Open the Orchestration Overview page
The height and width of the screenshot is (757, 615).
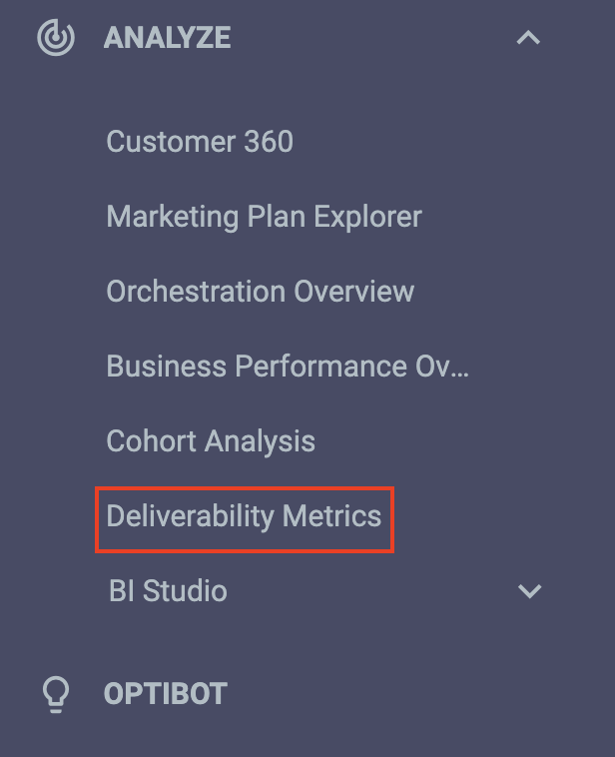[x=261, y=292]
